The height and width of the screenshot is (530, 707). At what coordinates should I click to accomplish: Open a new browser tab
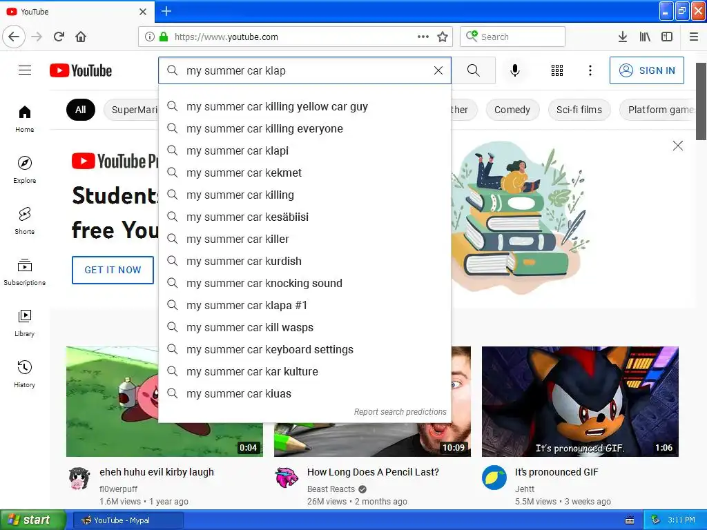(x=166, y=11)
